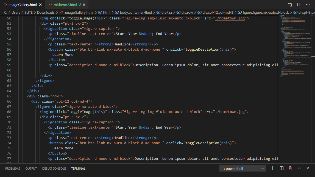This screenshot has width=315, height=177.
Task: Open the PROBLEMS panel tab
Action: (12, 169)
